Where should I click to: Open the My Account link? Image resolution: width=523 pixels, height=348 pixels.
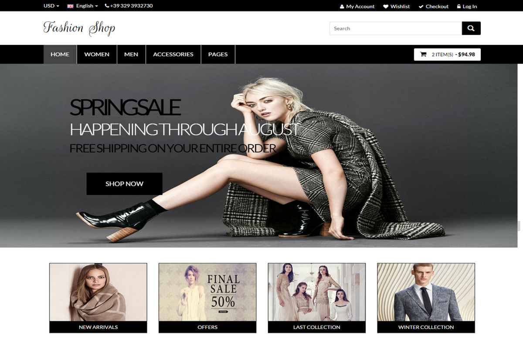[x=360, y=7]
